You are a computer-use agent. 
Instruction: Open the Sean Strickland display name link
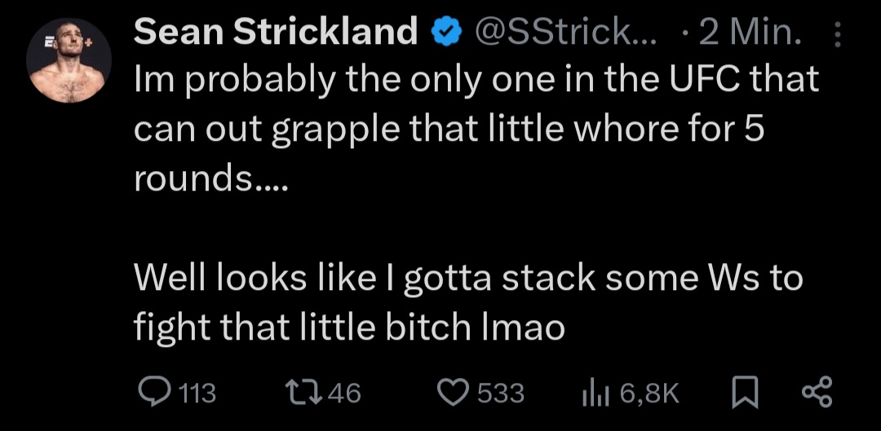pos(276,33)
